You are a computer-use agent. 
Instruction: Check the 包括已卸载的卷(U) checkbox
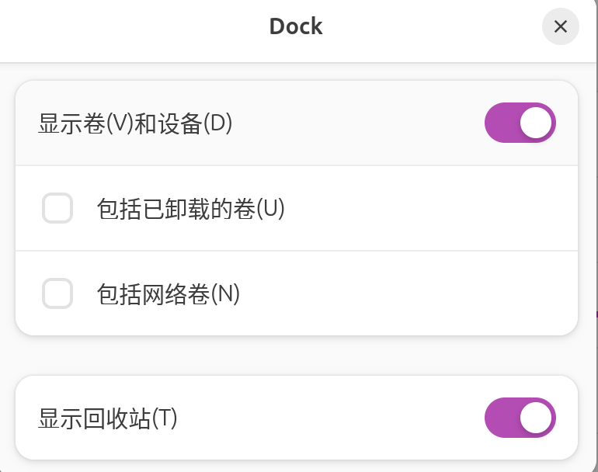[x=57, y=208]
